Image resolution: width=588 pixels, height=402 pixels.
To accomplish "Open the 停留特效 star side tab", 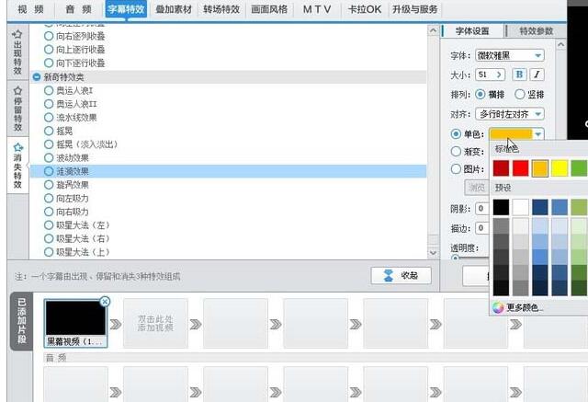I will pyautogui.click(x=17, y=108).
